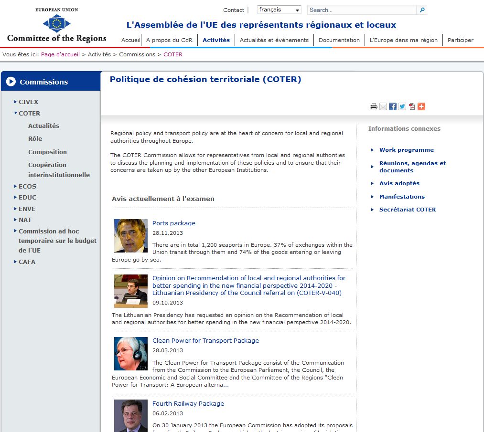Screen dimensions: 484x432
Task: Click the Politique de cohésion territoriale (COTER) title
Action: pos(205,79)
